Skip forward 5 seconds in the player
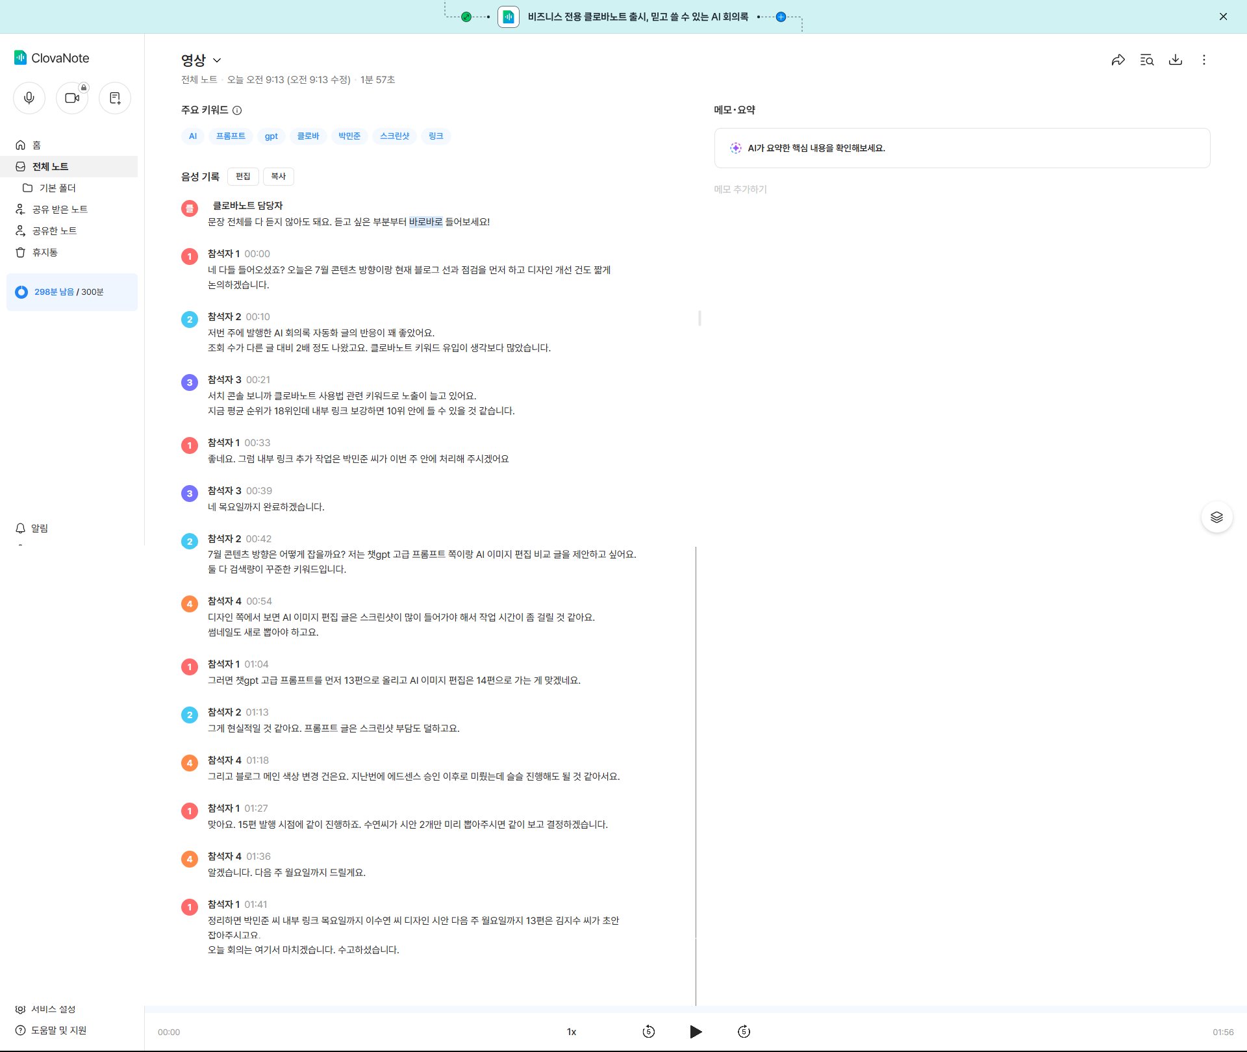 tap(744, 1031)
